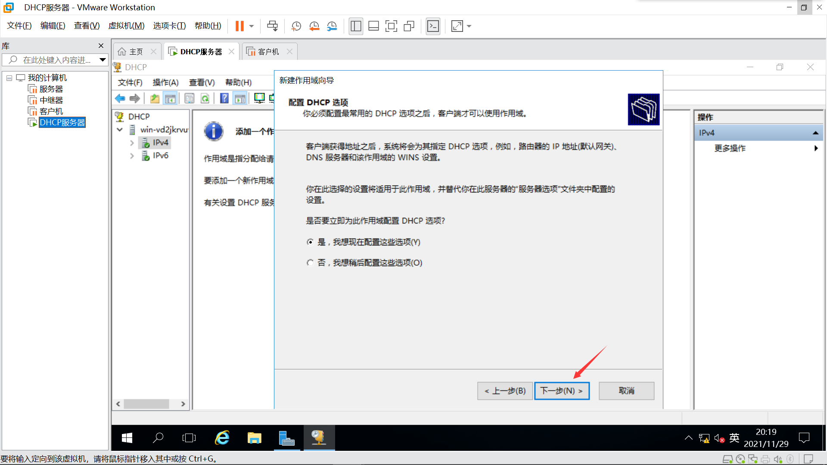The width and height of the screenshot is (827, 465).
Task: Click the take snapshot clock icon
Action: 296,26
